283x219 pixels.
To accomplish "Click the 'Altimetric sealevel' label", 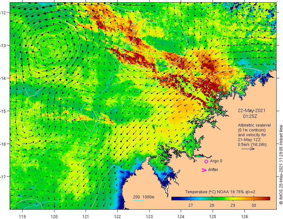I will pos(254,125).
